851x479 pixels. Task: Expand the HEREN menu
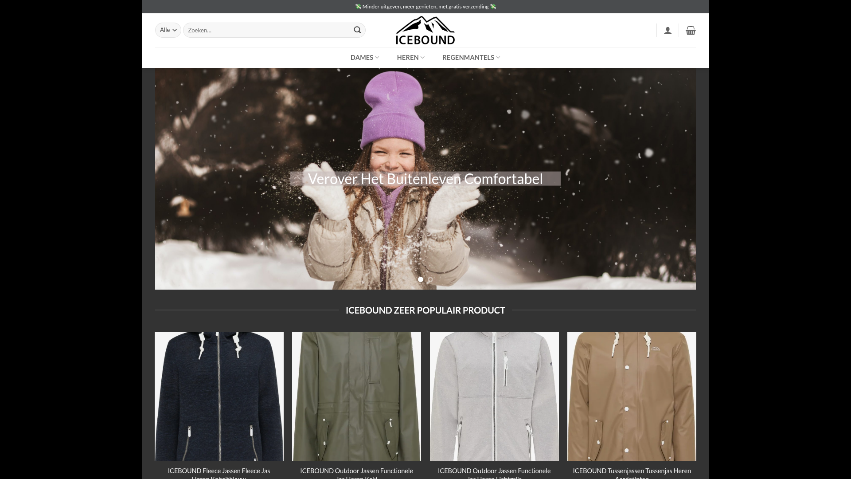click(410, 58)
